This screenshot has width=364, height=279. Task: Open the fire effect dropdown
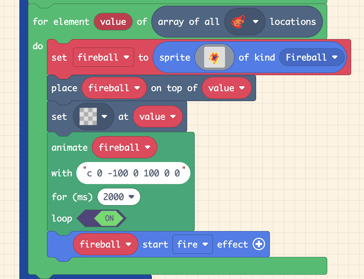(x=205, y=244)
